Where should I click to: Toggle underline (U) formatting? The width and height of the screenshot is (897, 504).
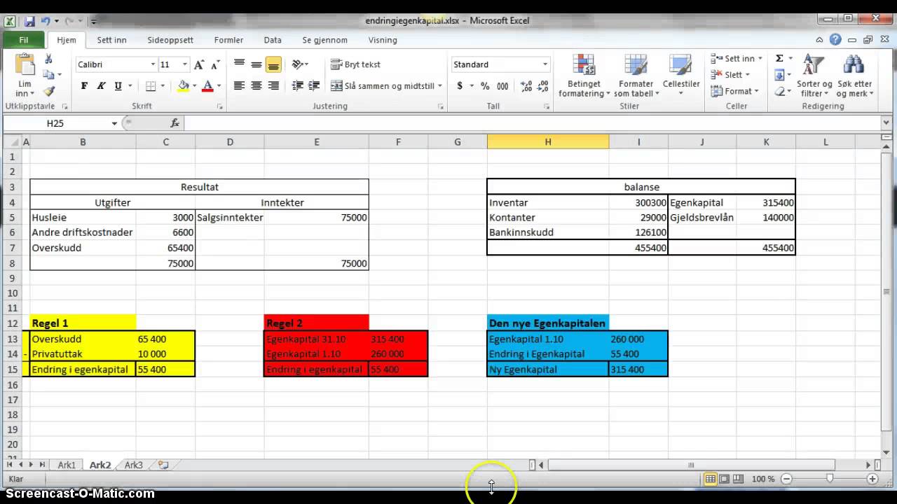(x=118, y=86)
